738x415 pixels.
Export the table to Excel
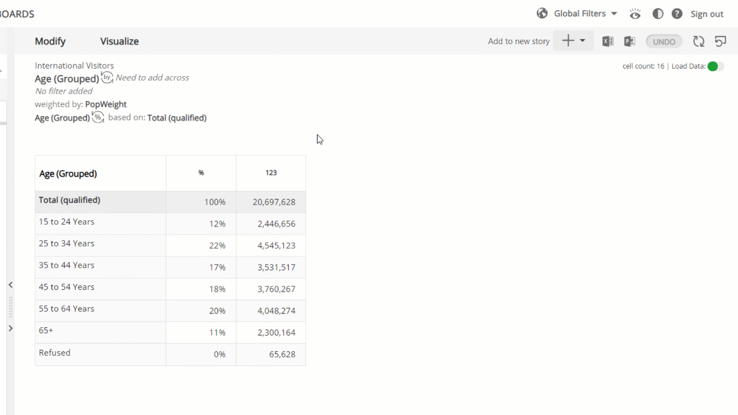[608, 41]
